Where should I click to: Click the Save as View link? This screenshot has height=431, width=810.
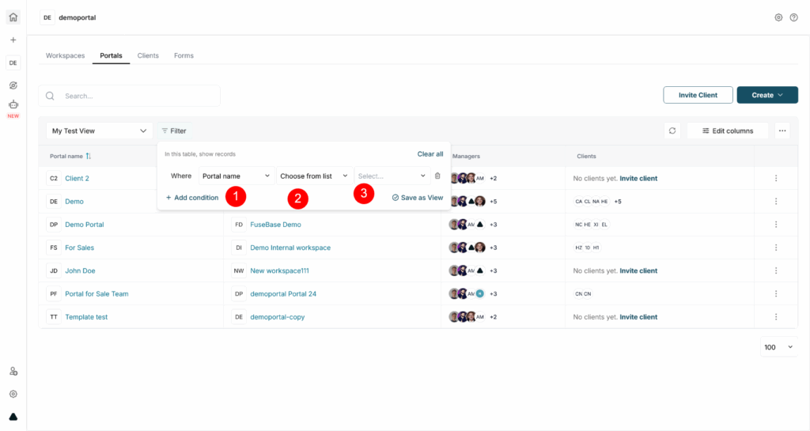pos(418,198)
